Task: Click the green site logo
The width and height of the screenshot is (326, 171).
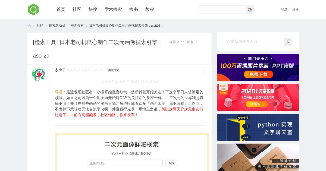Action: click(33, 9)
